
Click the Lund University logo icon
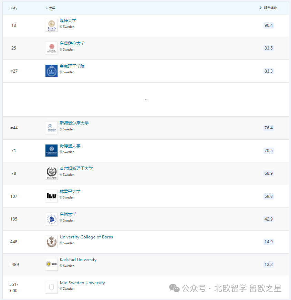click(x=51, y=25)
